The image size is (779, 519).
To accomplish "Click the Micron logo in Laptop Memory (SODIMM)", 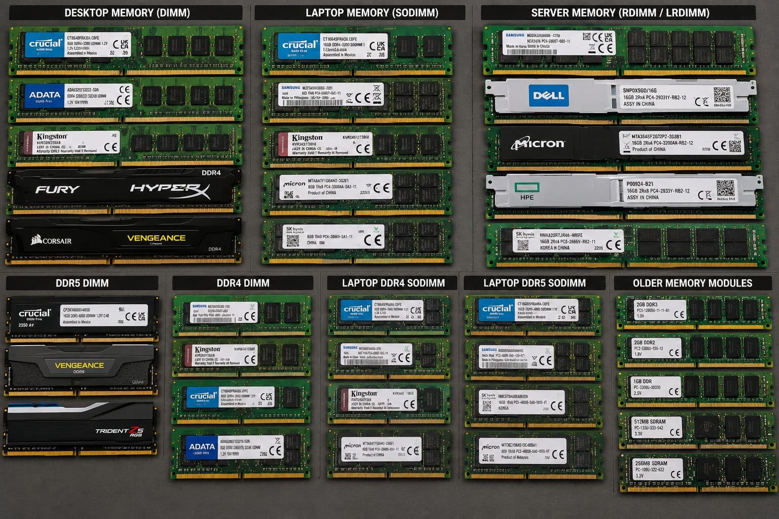I will pyautogui.click(x=294, y=183).
